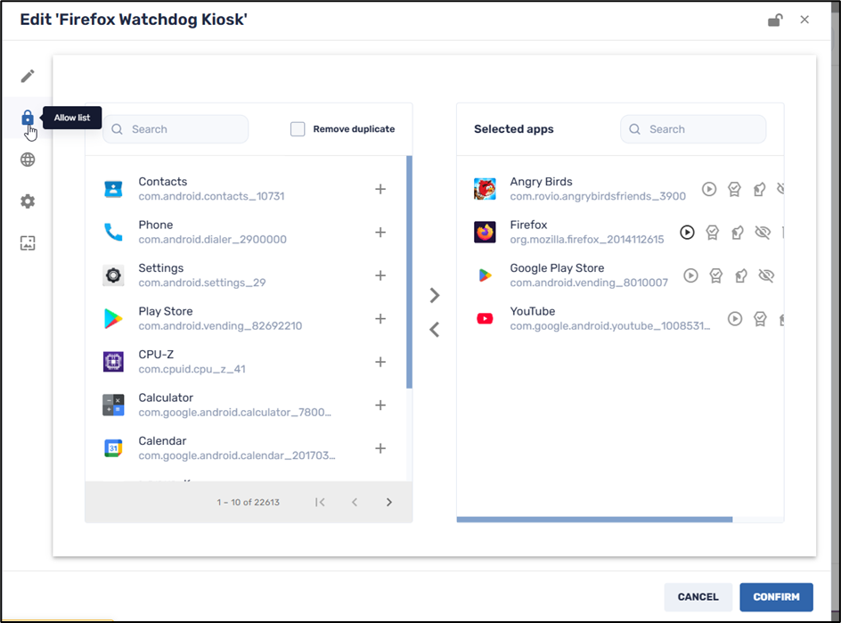Screen dimensions: 841x623
Task: Jump to the first page with the skip arrow
Action: click(x=320, y=502)
